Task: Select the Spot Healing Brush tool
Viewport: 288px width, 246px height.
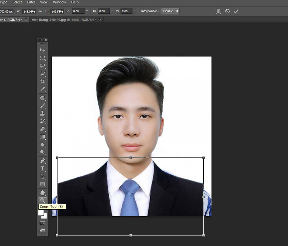Action: pyautogui.click(x=43, y=98)
